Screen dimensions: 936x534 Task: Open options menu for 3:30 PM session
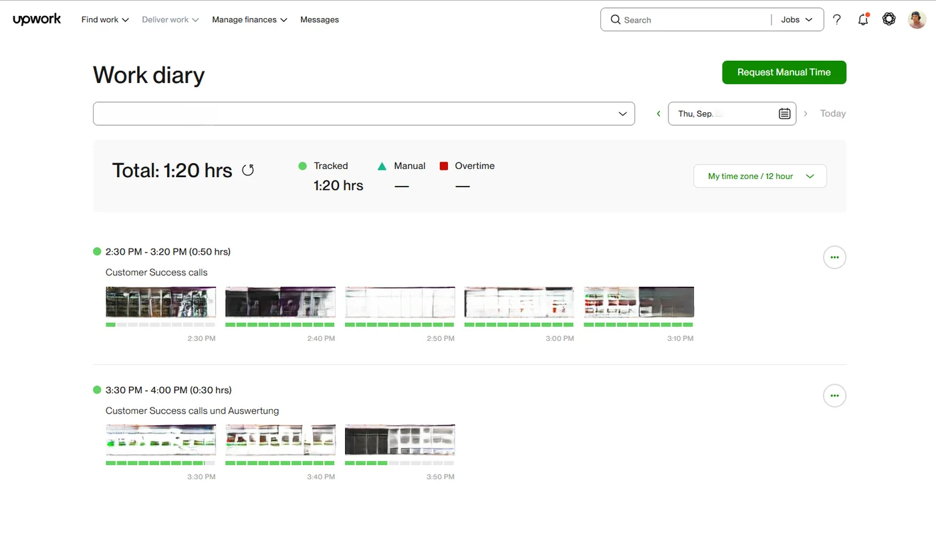pos(834,396)
